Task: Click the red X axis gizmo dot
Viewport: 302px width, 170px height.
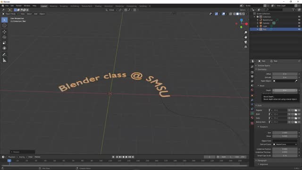Action: pyautogui.click(x=246, y=24)
